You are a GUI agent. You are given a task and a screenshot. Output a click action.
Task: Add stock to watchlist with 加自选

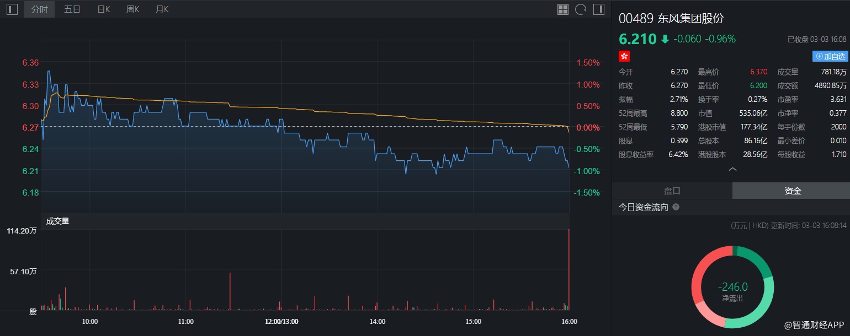pos(830,56)
